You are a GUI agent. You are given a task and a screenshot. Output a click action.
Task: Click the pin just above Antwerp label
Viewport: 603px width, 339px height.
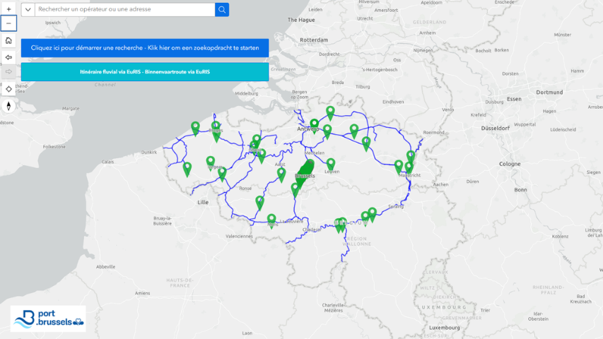coord(315,124)
